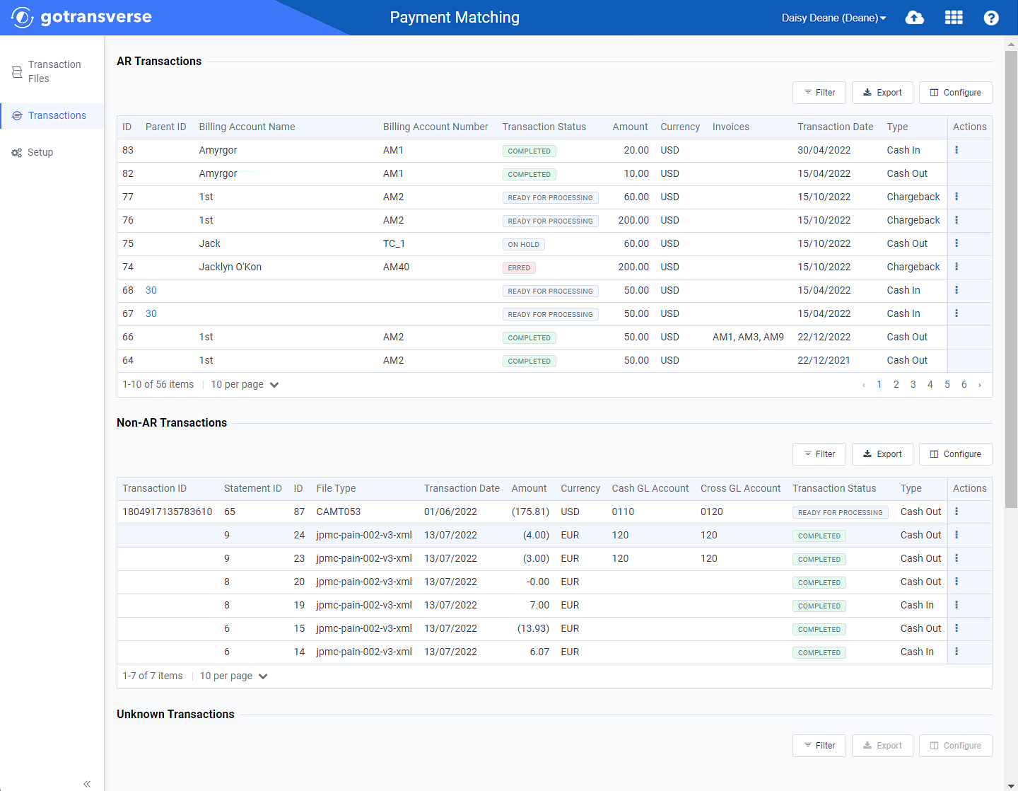The image size is (1018, 791).
Task: Open Daisy Deane user dropdown
Action: pos(833,18)
